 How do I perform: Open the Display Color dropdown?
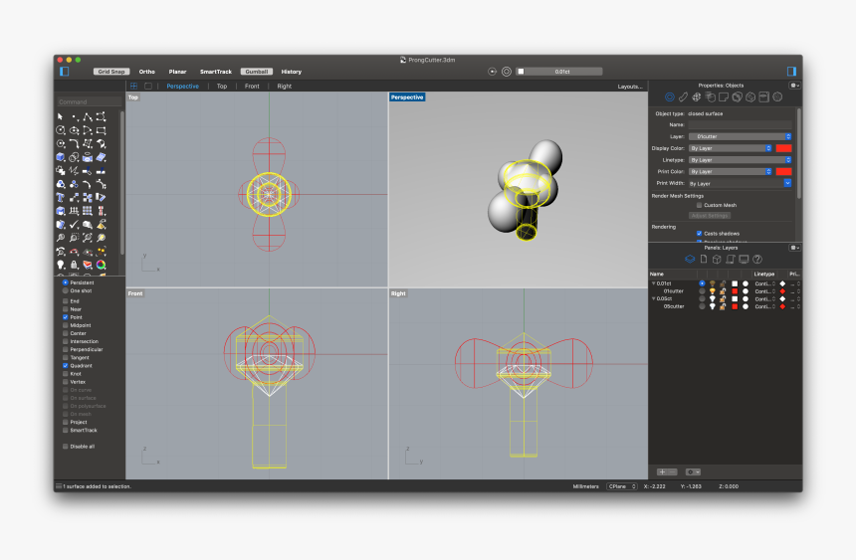pos(731,148)
